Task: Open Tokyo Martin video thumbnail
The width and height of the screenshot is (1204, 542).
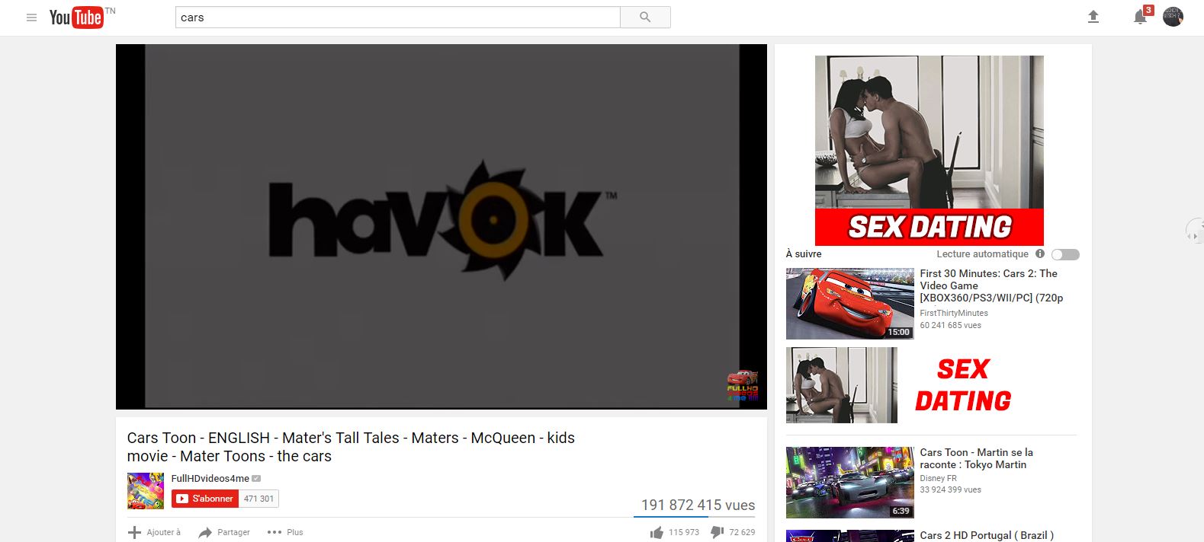Action: pos(850,483)
